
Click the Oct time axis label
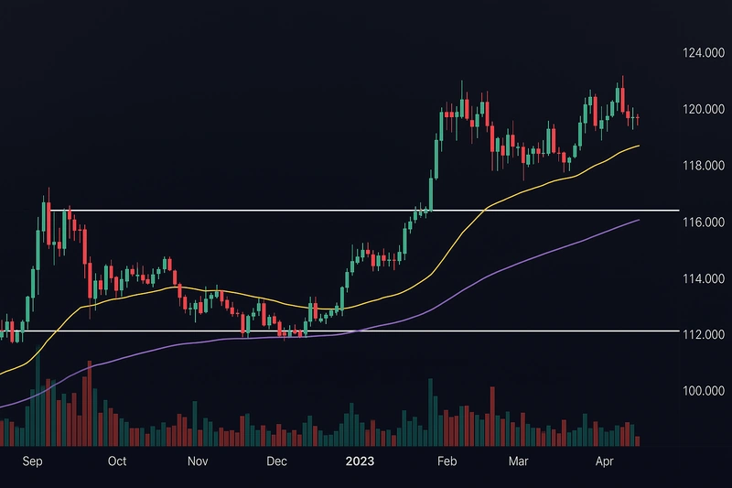(x=117, y=462)
